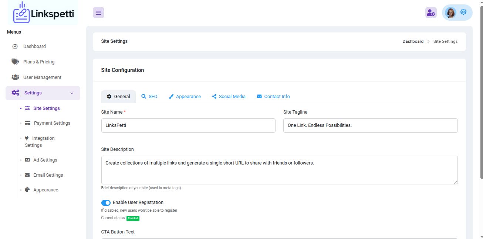
Task: Go to Site Settings submenu item
Action: (x=47, y=108)
